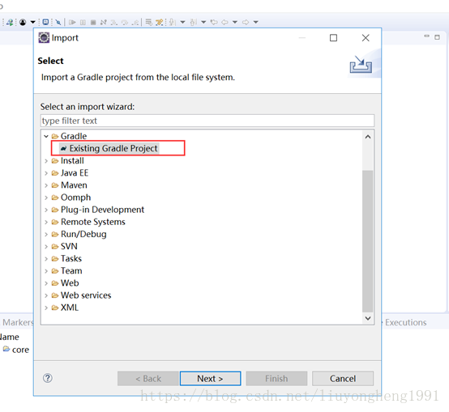Image resolution: width=449 pixels, height=412 pixels.
Task: Click the Last Edit Location icon
Action: click(x=214, y=22)
